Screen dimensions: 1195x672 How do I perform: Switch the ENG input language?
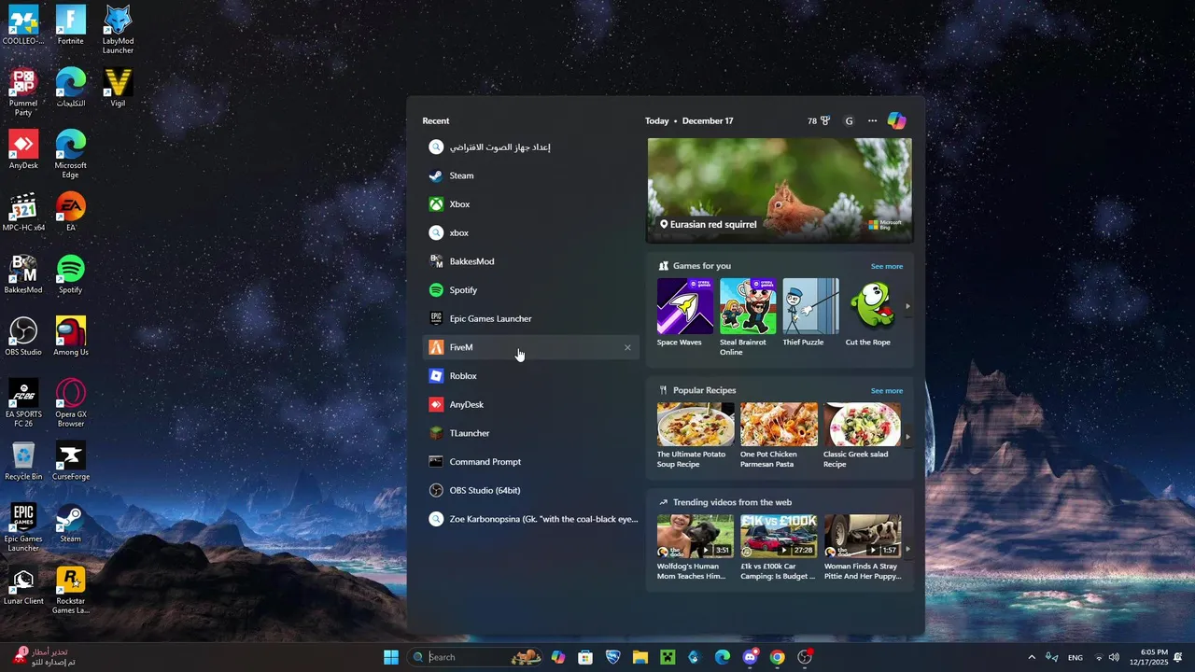[x=1075, y=657]
